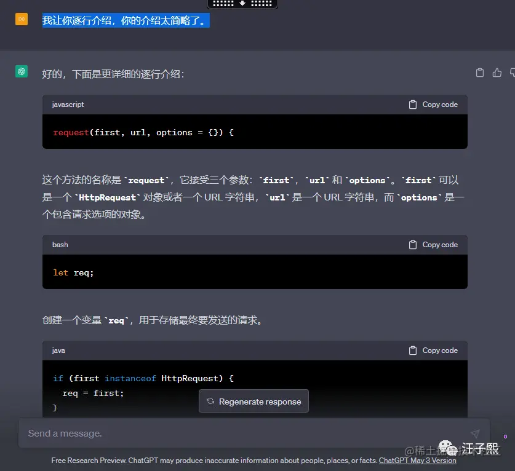Click Regenerate response button
515x471 pixels.
pos(254,401)
